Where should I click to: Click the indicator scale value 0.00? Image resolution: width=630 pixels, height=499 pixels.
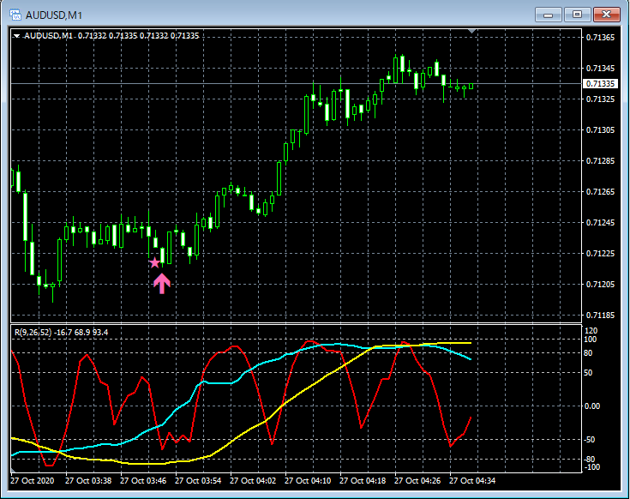click(592, 406)
